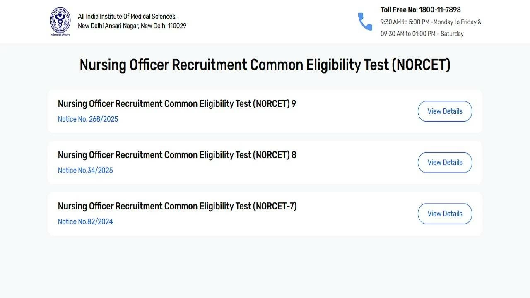530x298 pixels.
Task: Open Notice No. 268/2025
Action: pyautogui.click(x=88, y=119)
